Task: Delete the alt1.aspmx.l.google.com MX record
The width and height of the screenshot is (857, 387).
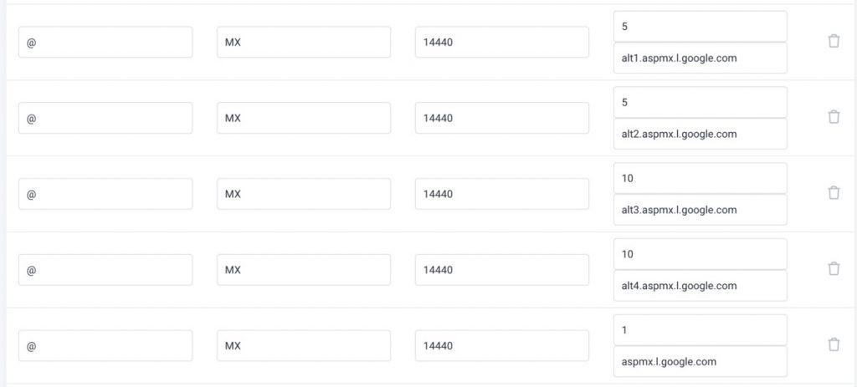Action: [834, 41]
